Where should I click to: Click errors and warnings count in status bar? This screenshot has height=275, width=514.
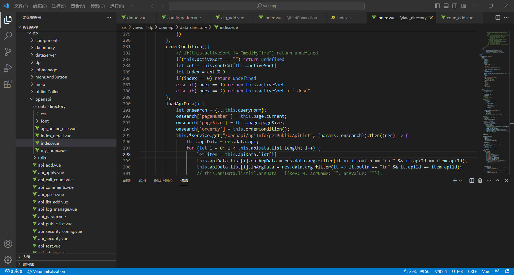14,271
